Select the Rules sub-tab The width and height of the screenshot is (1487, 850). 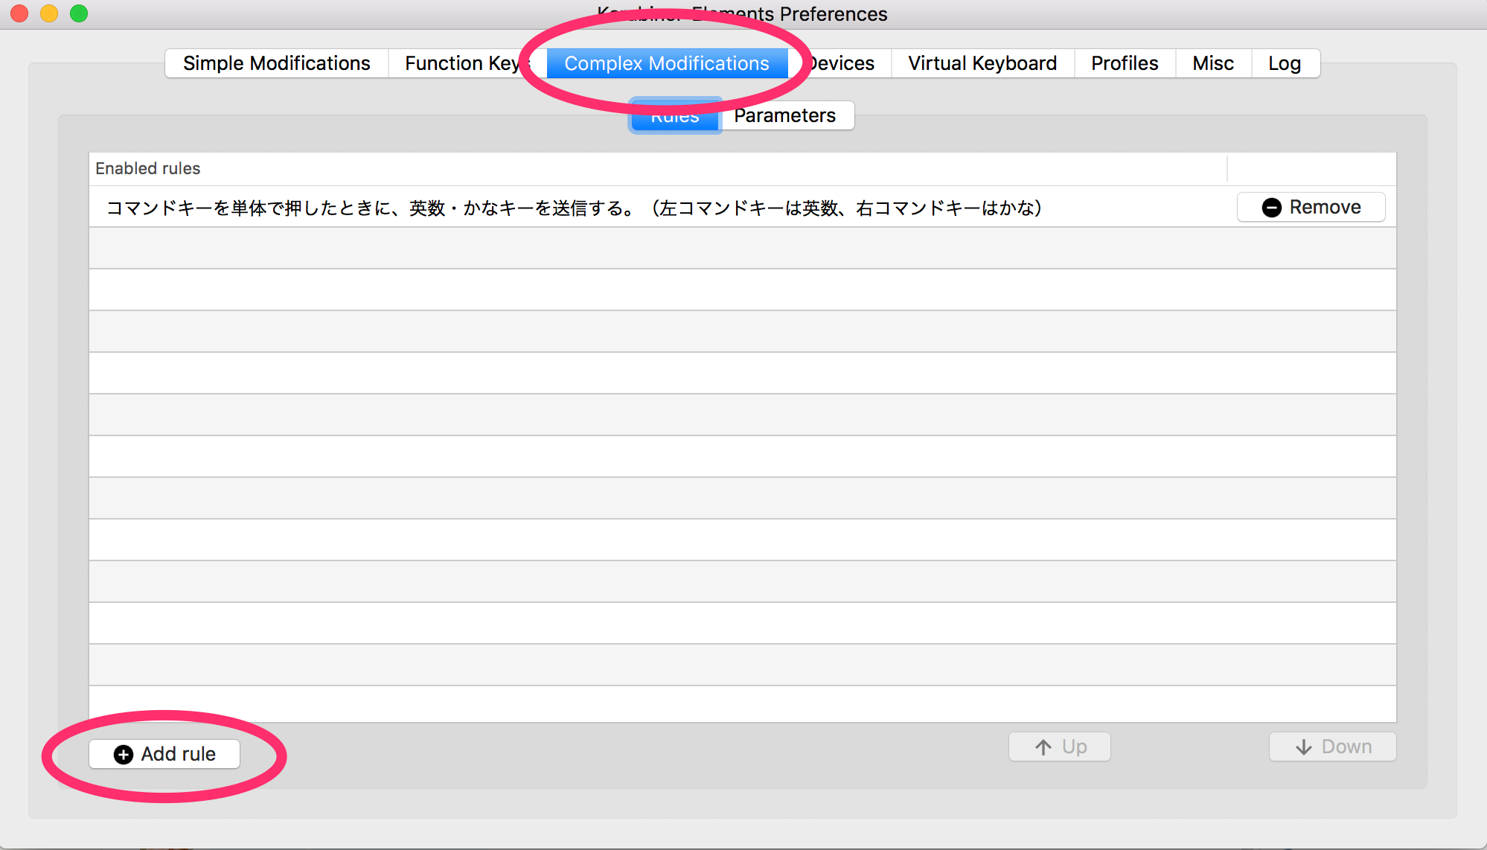click(x=675, y=116)
